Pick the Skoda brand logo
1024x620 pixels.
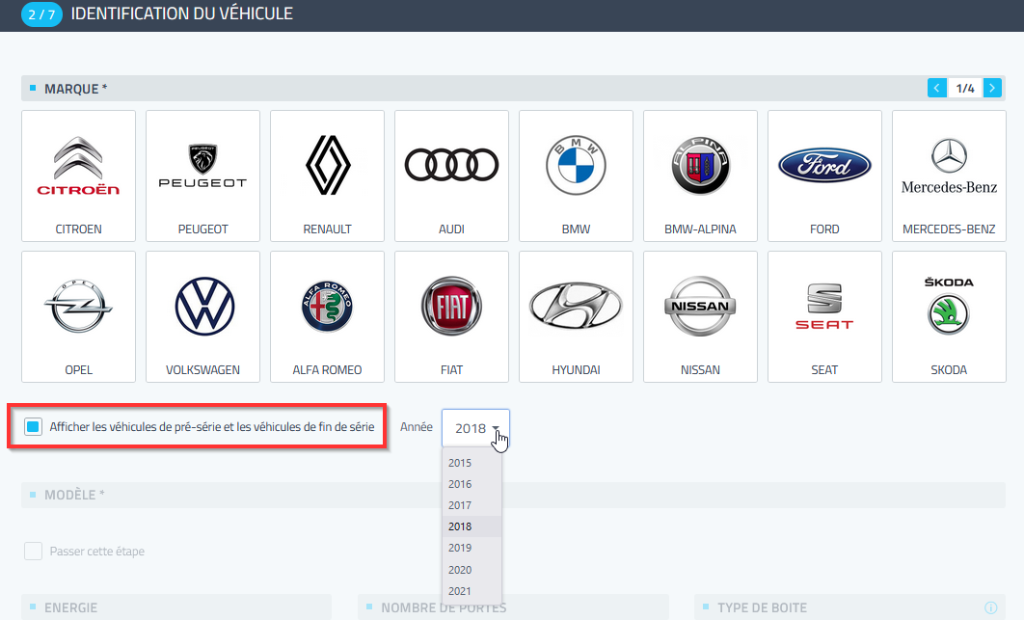[x=949, y=306]
